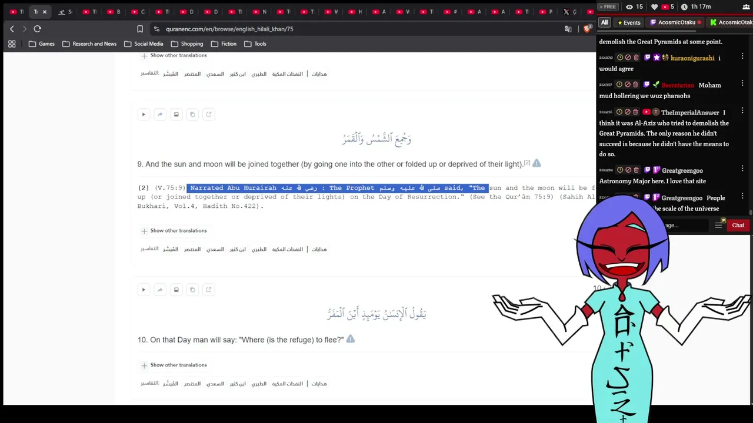Open verse 10 in new page
This screenshot has height=423, width=753.
208,290
